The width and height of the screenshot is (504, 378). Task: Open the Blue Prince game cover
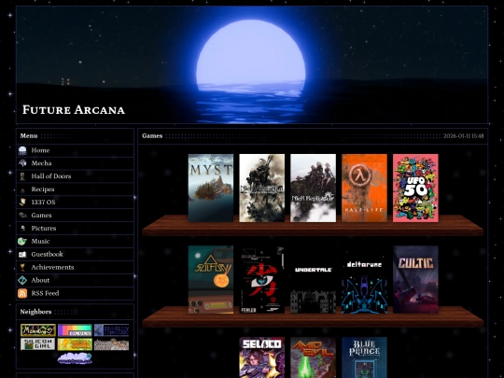[x=365, y=357]
